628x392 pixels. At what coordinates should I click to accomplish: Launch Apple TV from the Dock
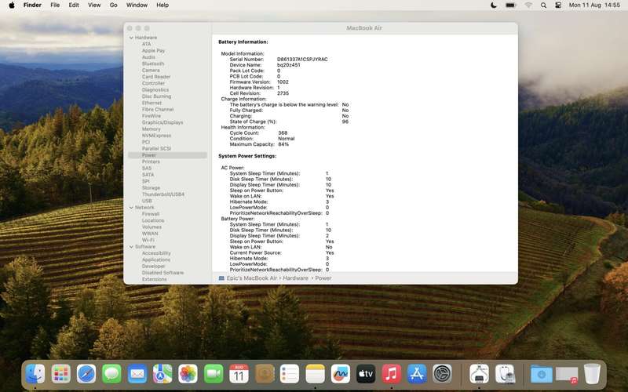point(366,374)
